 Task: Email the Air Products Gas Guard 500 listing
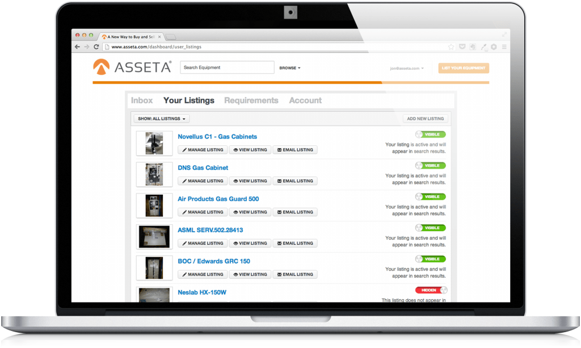point(295,212)
